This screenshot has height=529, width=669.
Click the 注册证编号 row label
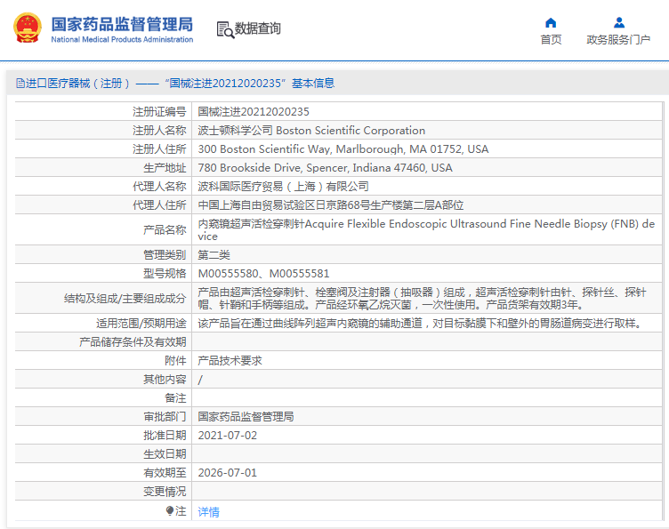click(159, 112)
